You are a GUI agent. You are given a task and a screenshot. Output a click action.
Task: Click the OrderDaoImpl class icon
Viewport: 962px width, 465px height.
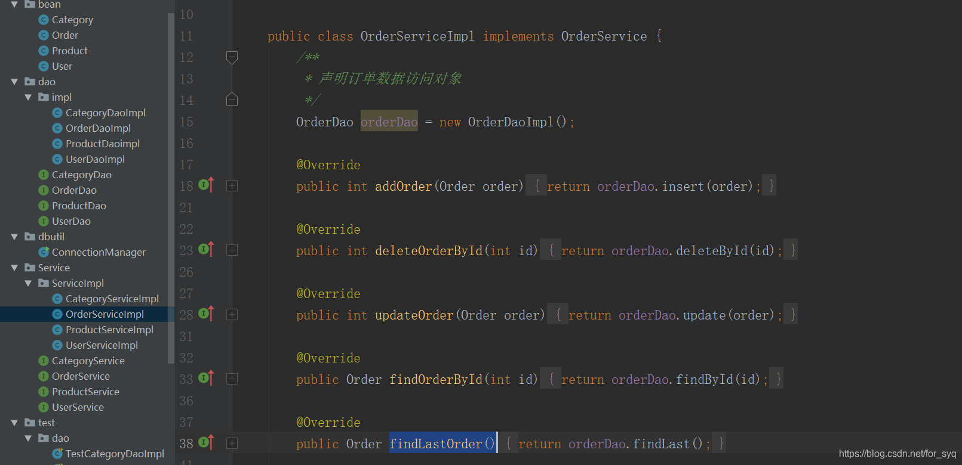point(57,128)
